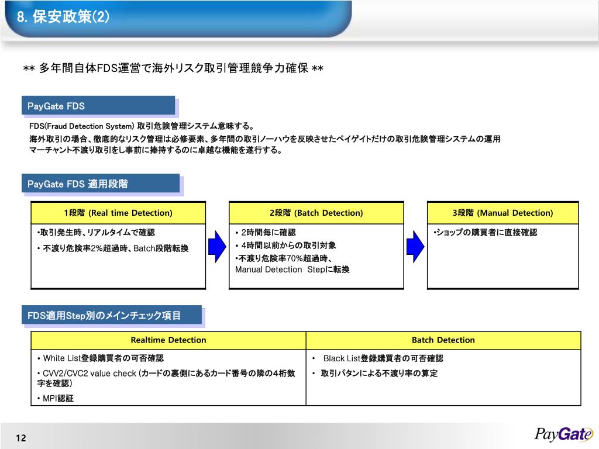Select the PayGate FDS 適用段階 header
Image resolution: width=599 pixels, height=449 pixels.
point(101,184)
